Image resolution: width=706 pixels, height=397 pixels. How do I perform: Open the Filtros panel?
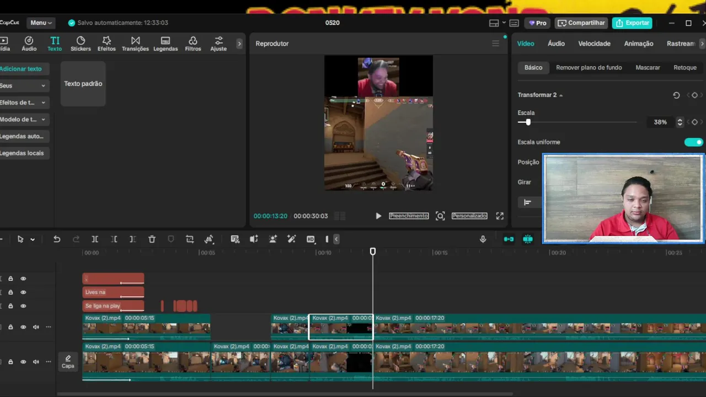coord(193,44)
